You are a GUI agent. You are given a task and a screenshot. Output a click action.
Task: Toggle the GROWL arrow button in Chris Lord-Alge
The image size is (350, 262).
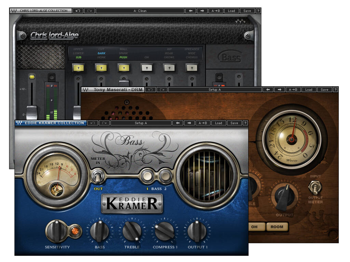pyautogui.click(x=170, y=68)
